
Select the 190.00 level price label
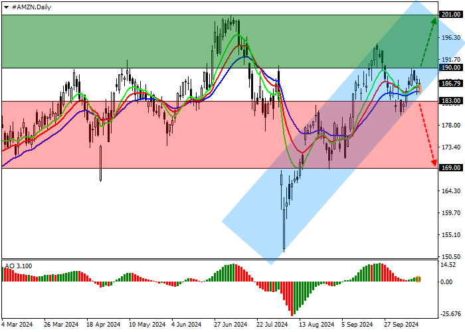point(451,68)
